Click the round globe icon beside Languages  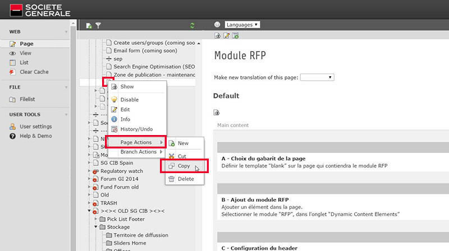pos(217,25)
